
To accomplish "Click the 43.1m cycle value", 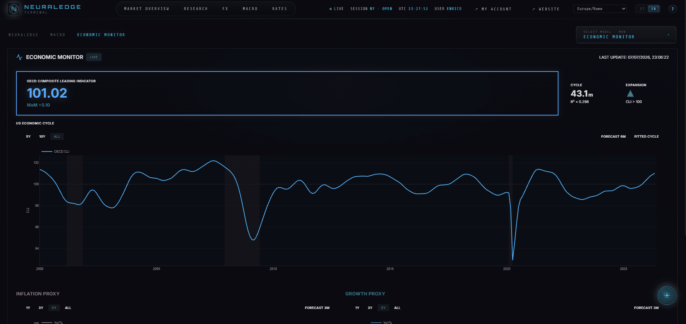I will (581, 94).
